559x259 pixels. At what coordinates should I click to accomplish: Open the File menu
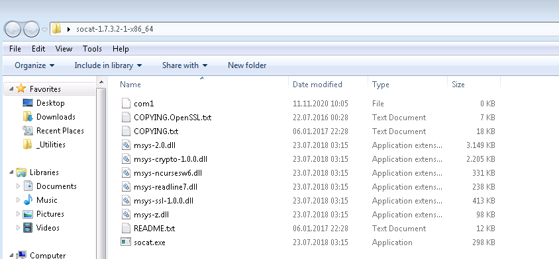pos(15,49)
